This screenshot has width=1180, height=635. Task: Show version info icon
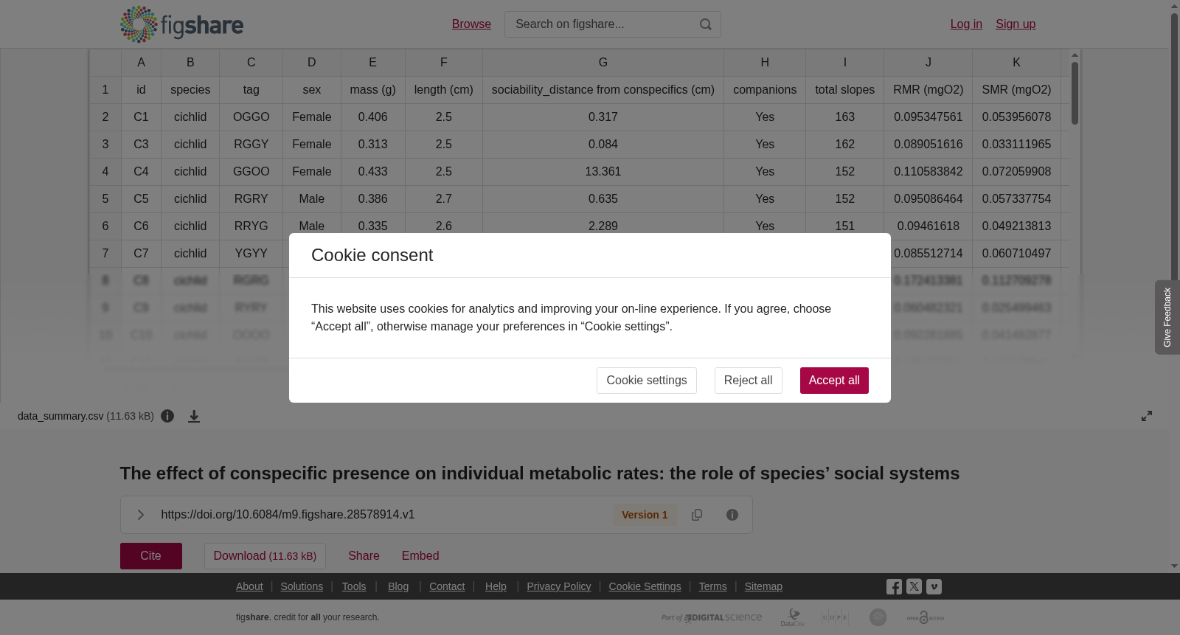(732, 515)
